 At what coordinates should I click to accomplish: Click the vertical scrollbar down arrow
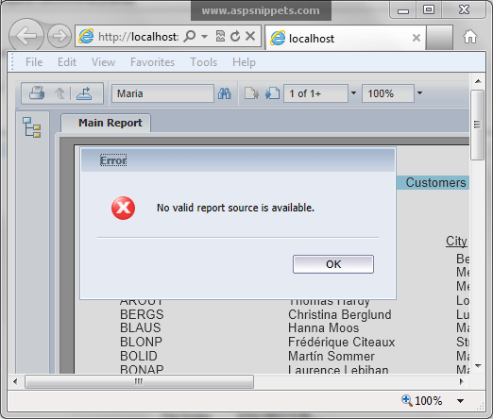coord(478,366)
